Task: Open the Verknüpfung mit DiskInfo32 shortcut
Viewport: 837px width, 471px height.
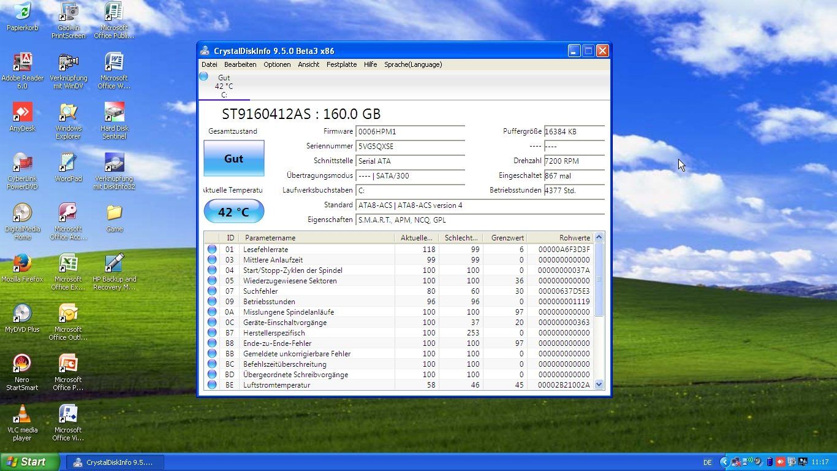Action: point(114,172)
